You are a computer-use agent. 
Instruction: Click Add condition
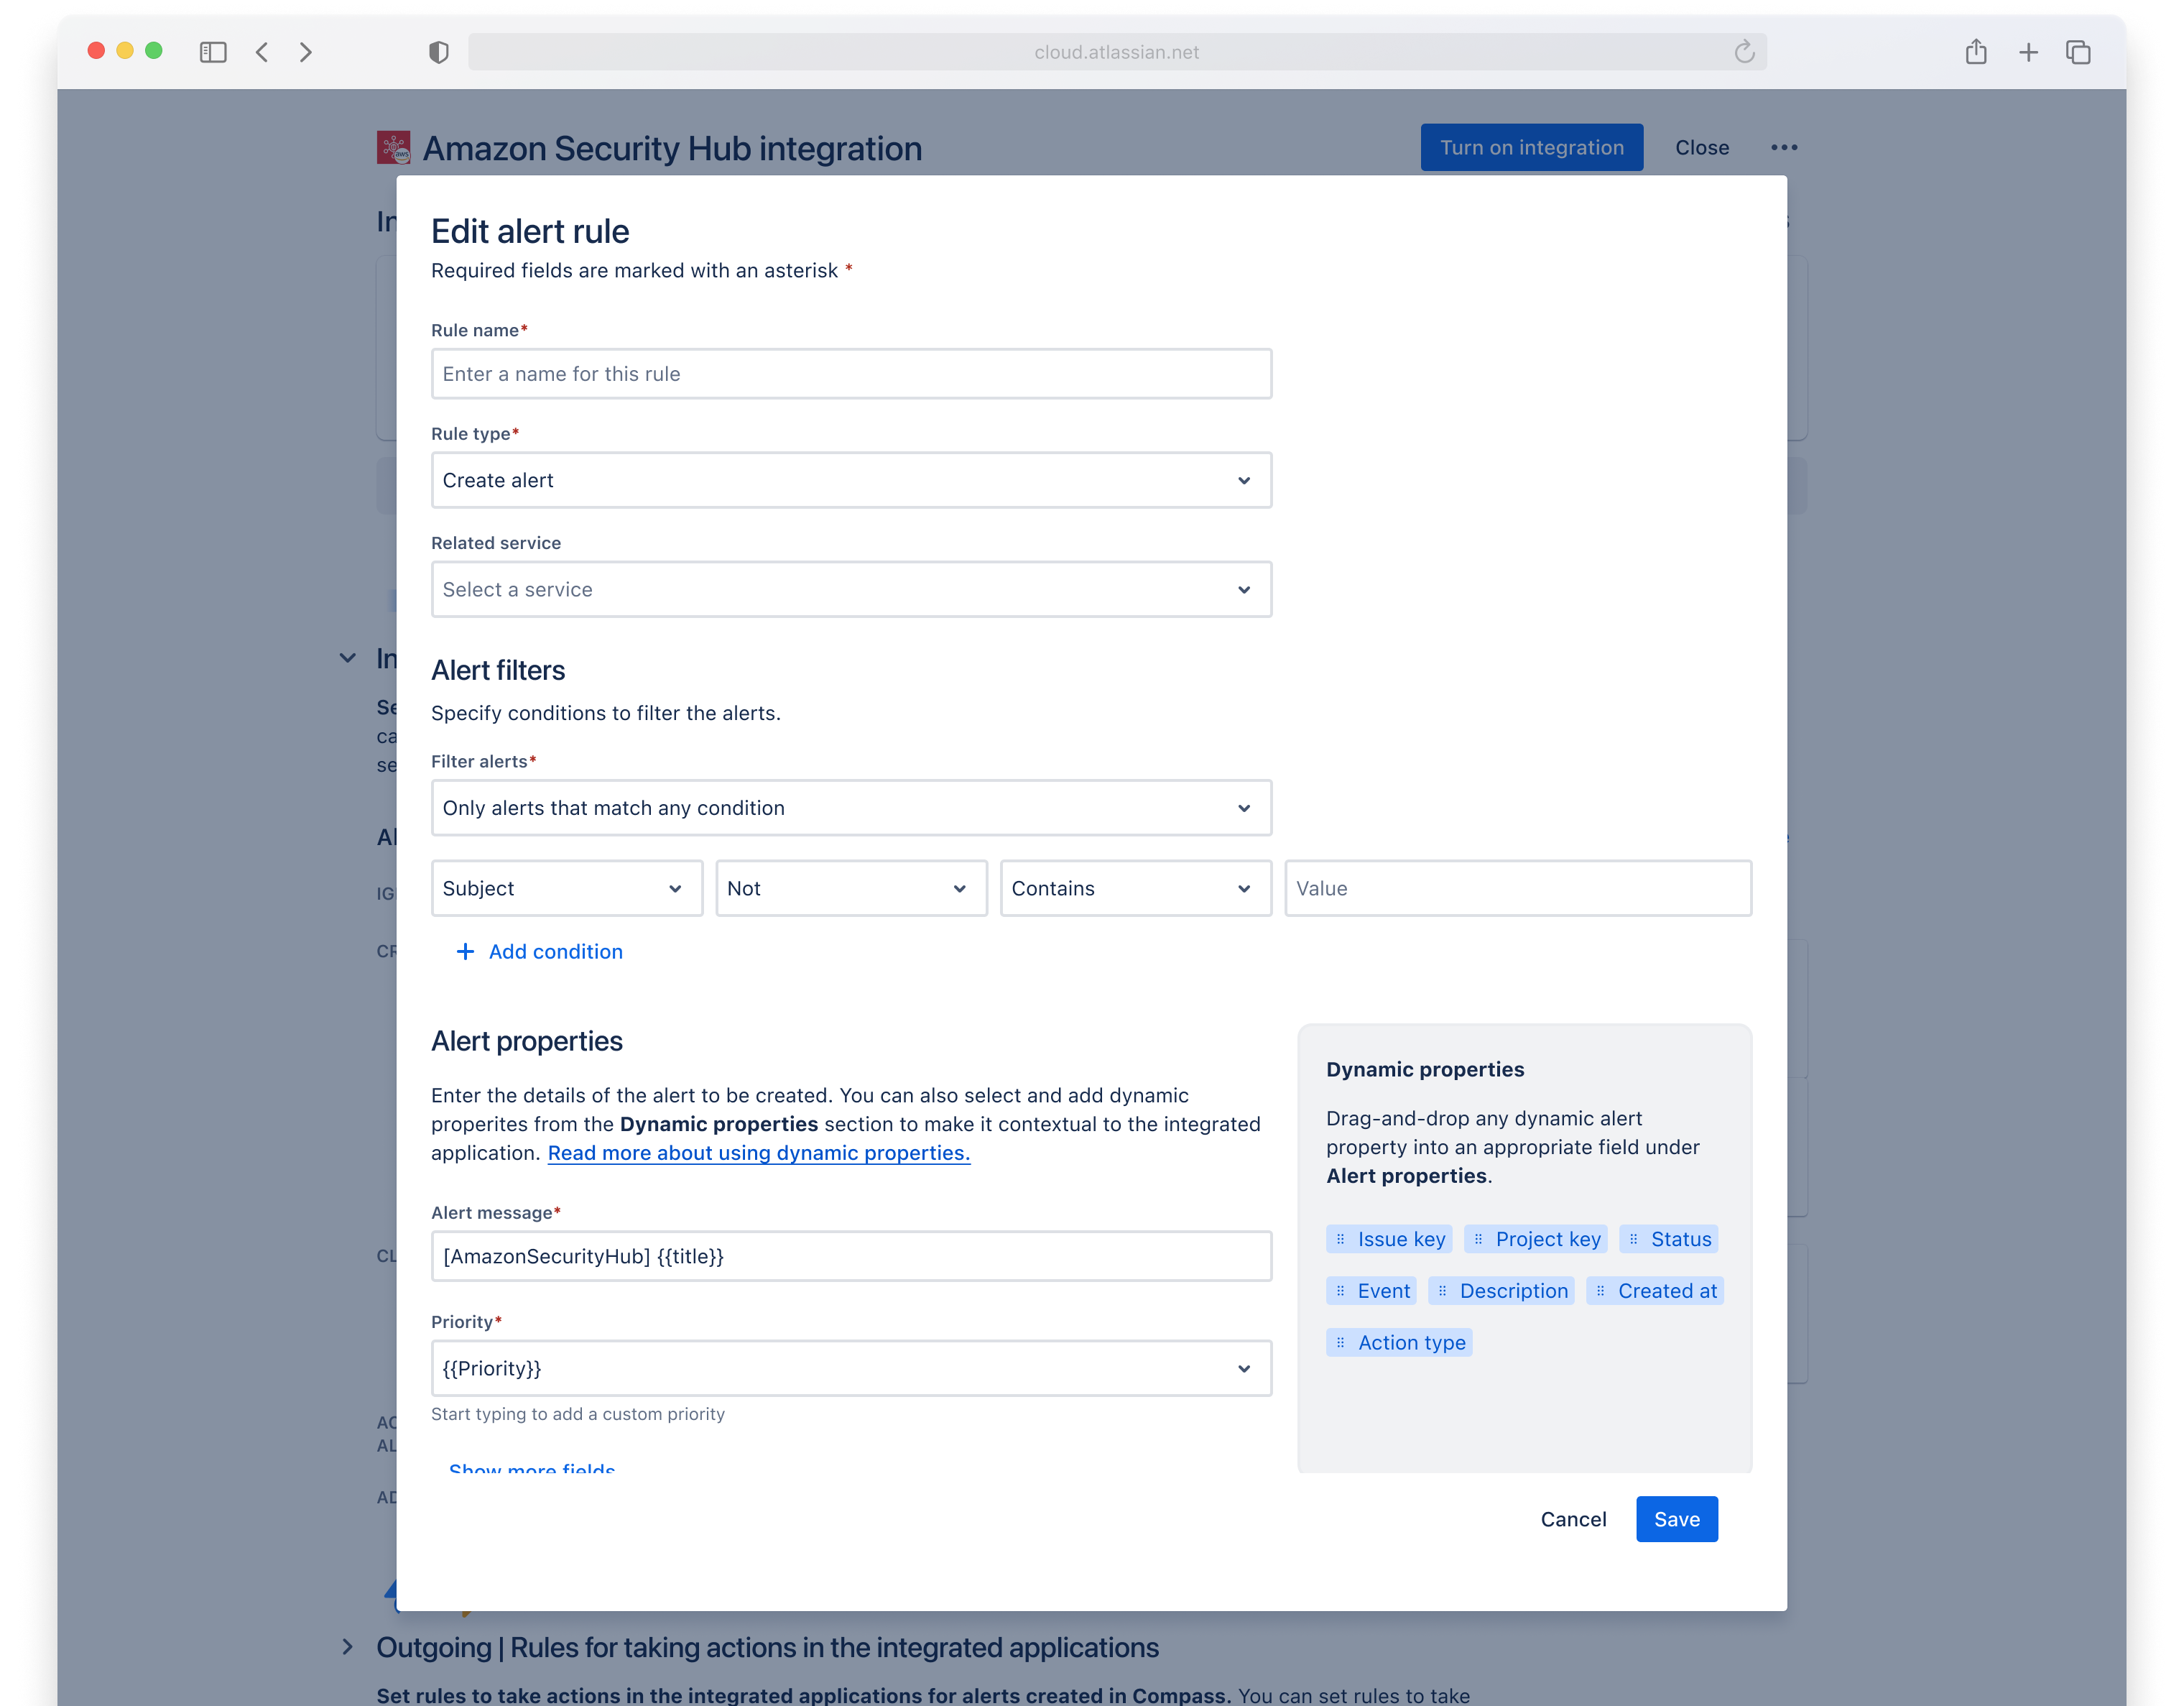point(539,951)
